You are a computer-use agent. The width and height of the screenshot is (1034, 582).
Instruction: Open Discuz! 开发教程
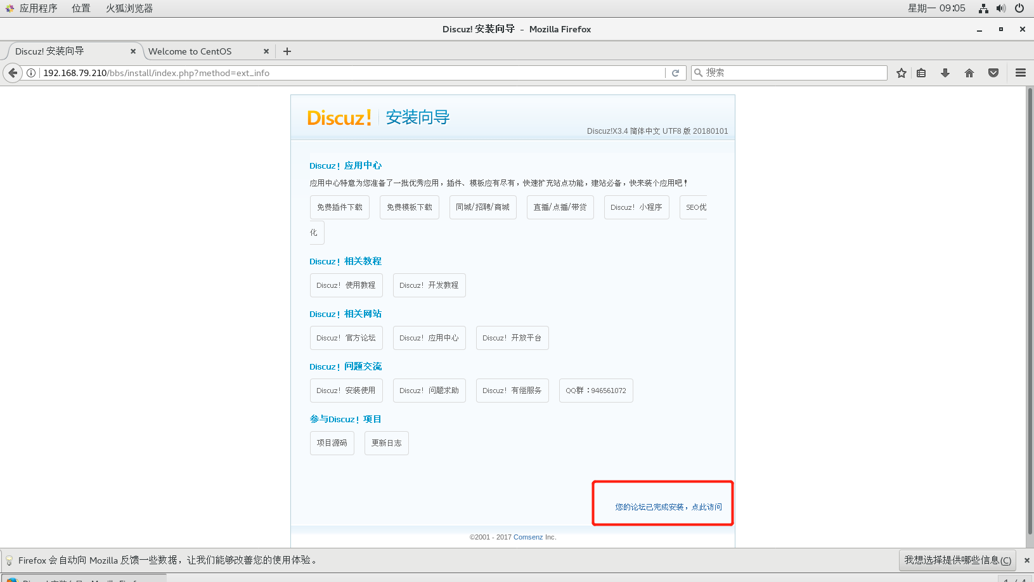coord(429,285)
